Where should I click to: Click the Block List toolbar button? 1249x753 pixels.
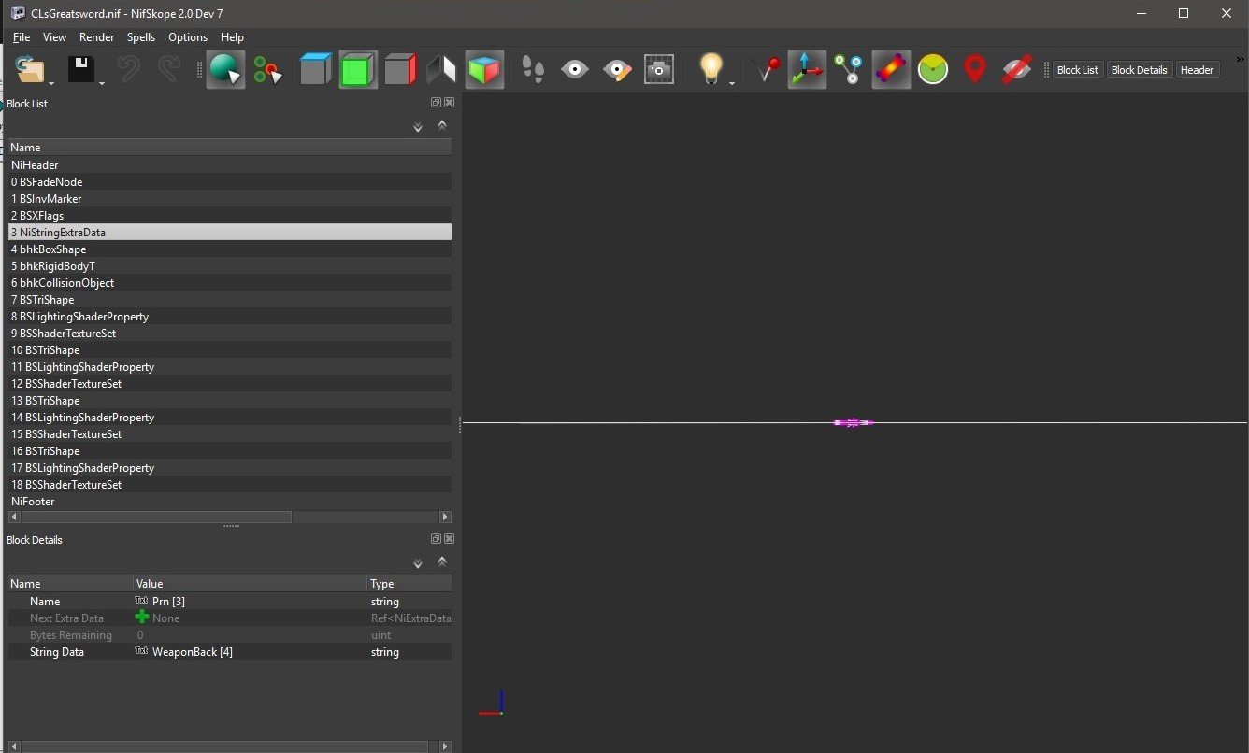[x=1078, y=70]
